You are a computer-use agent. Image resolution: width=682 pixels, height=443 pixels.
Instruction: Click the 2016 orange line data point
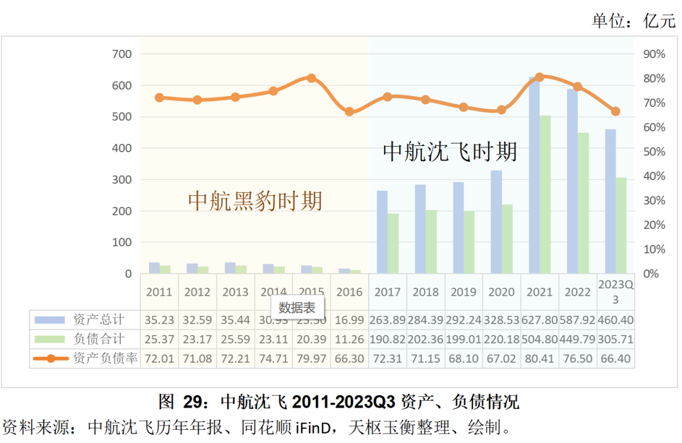[x=349, y=112]
